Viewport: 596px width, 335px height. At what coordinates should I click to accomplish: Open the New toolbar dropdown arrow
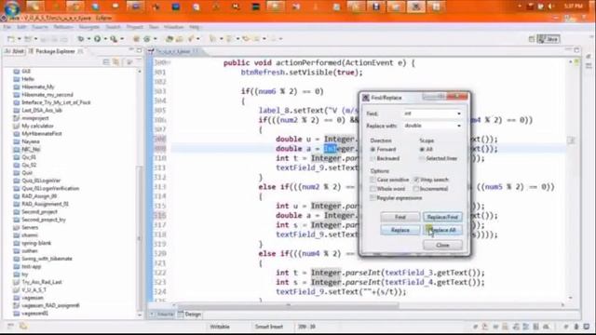pyautogui.click(x=19, y=39)
